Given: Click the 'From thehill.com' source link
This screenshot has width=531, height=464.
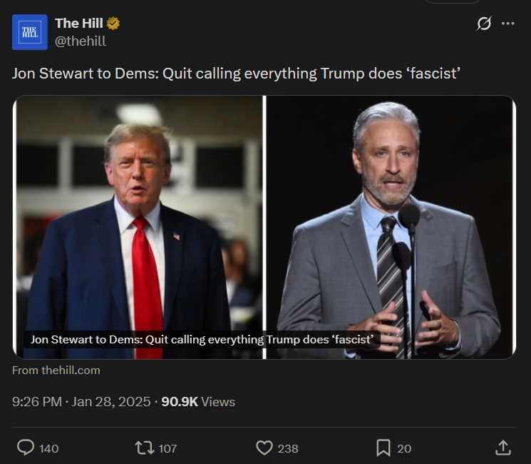Looking at the screenshot, I should pyautogui.click(x=56, y=370).
